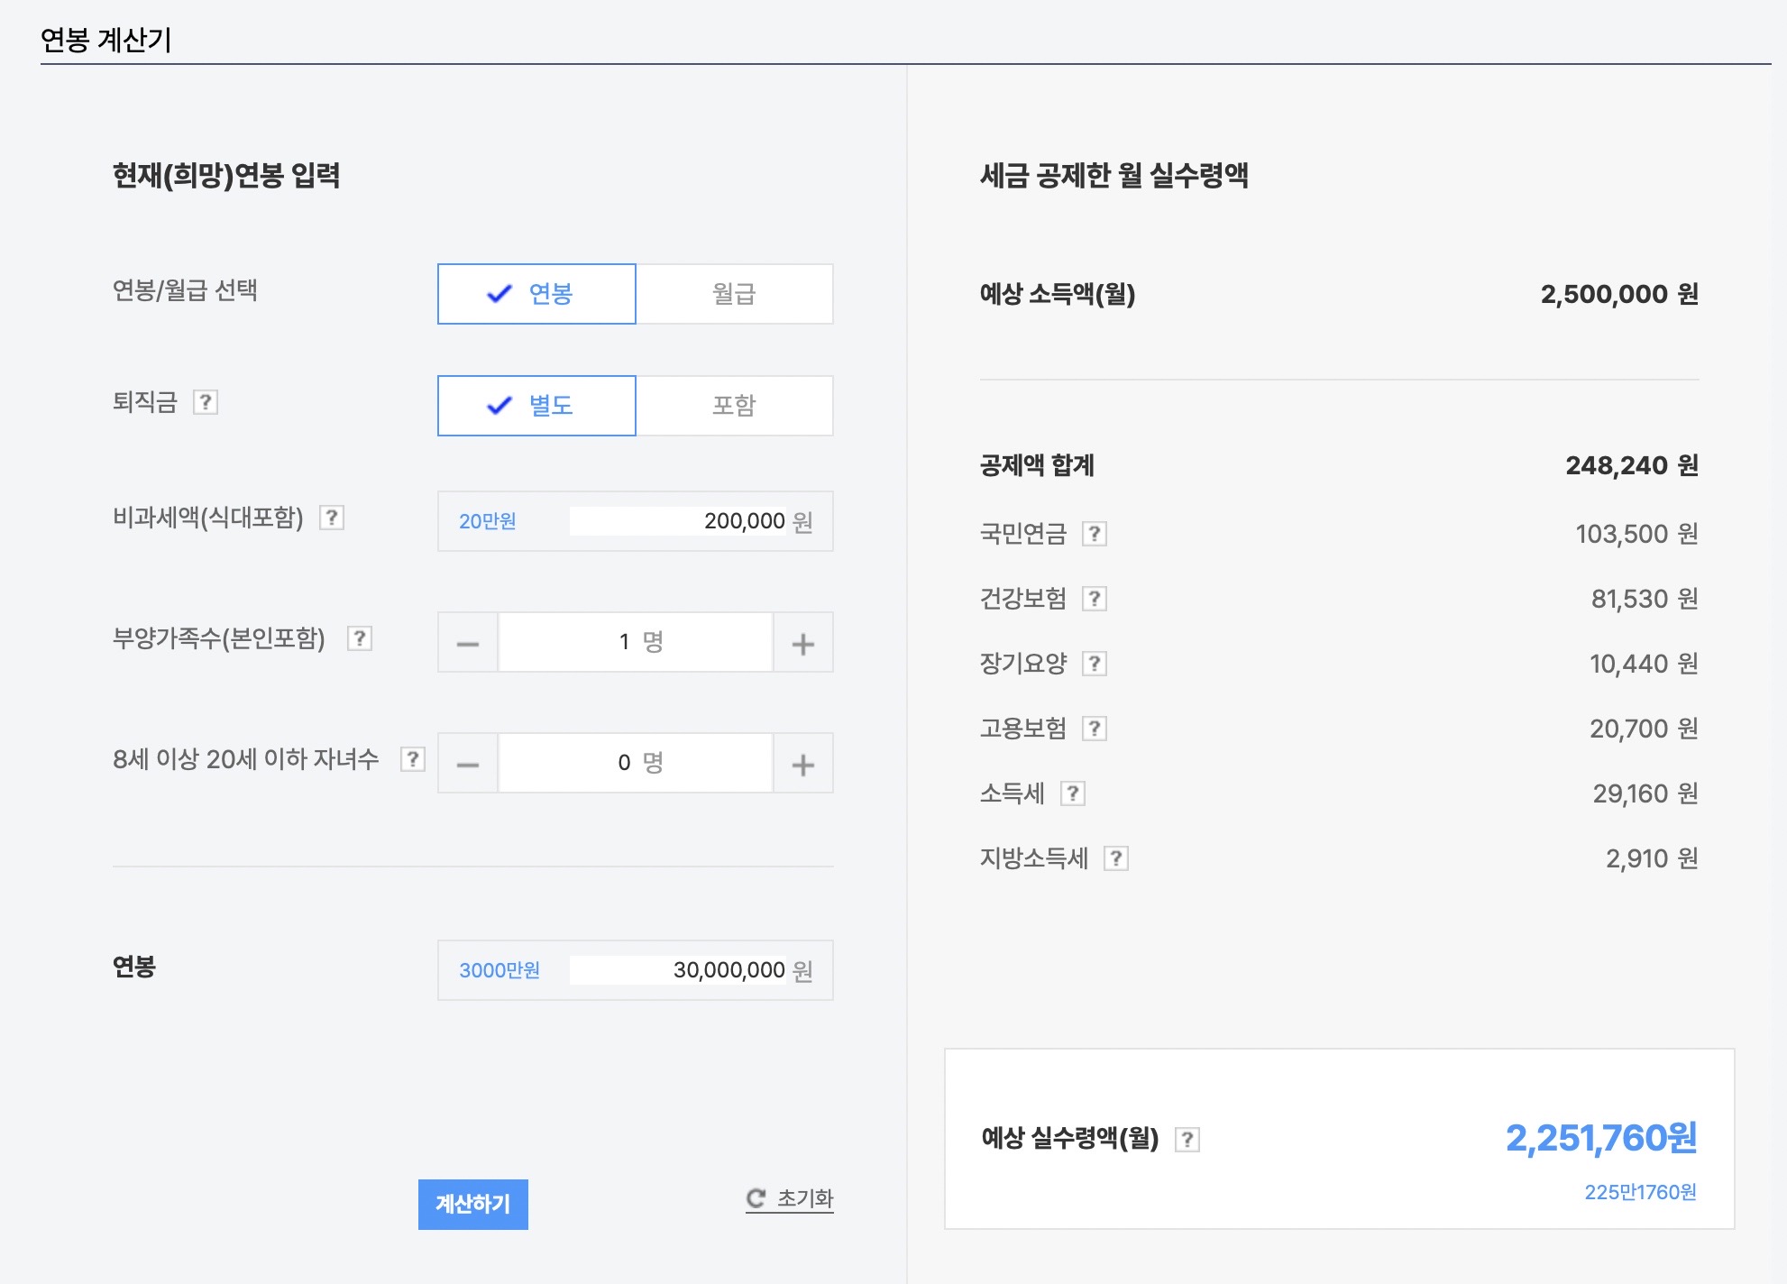Open help tooltip for 부양가족수(본인포함)
This screenshot has height=1284, width=1787.
pyautogui.click(x=360, y=638)
